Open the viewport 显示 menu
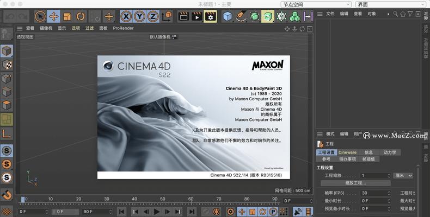Image resolution: width=430 pixels, height=217 pixels. (62, 28)
